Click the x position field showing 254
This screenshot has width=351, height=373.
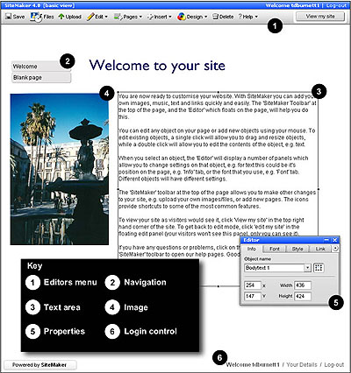(x=252, y=285)
